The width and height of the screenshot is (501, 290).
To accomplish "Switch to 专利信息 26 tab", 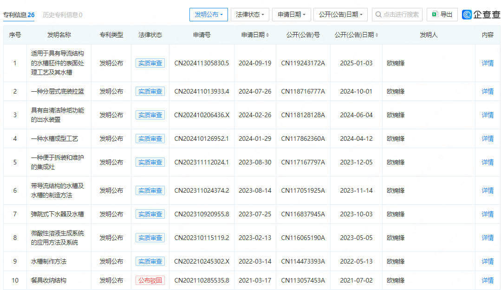I will click(19, 15).
